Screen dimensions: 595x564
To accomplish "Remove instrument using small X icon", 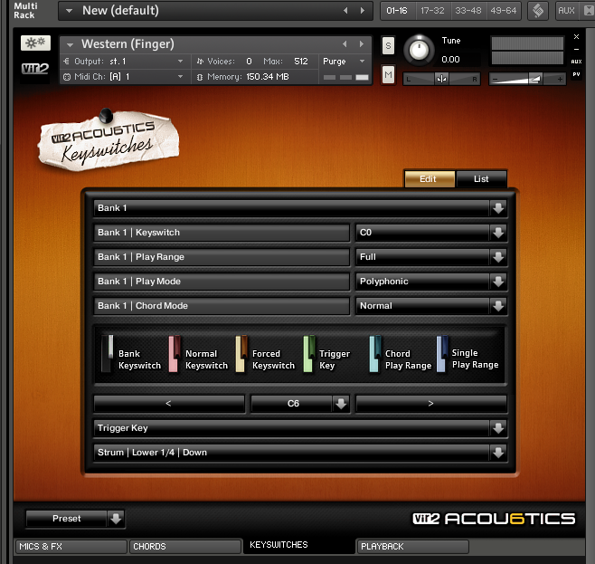I will tap(576, 37).
